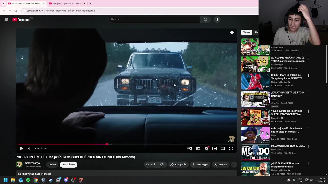Open options for SPIDER-MAN trilogy video
The height and width of the screenshot is (184, 328).
pos(309,76)
